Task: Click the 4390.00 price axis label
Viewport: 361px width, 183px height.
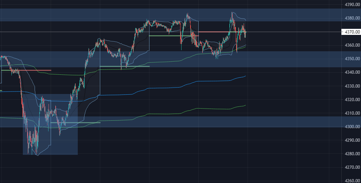Action: (x=352, y=4)
